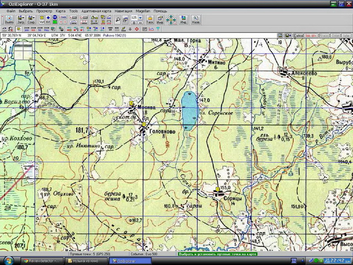This screenshot has height=265, width=353.
Task: Click the FULL zoom preset button
Action: coord(47,28)
